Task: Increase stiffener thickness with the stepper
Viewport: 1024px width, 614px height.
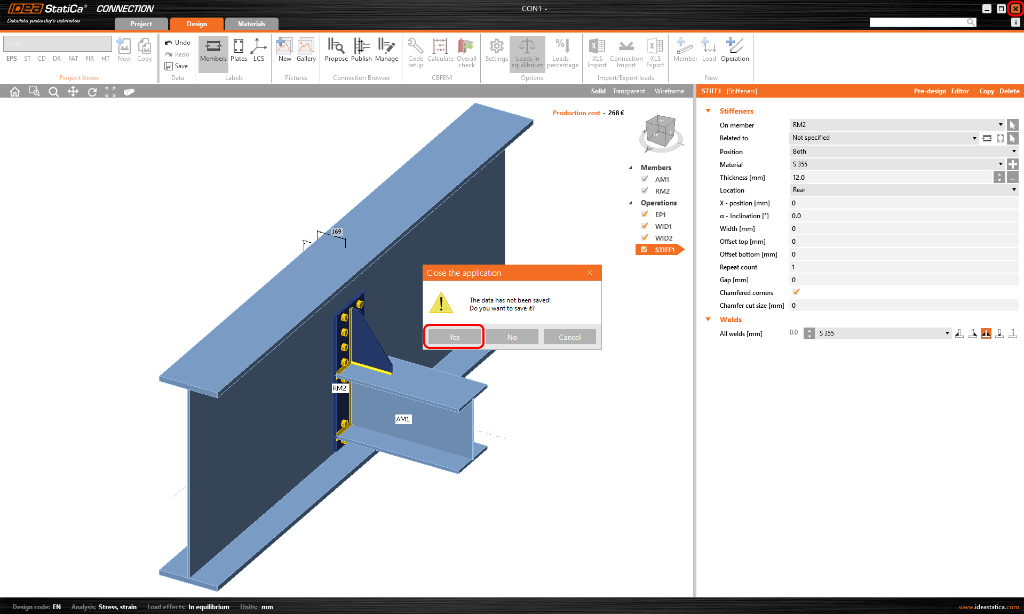Action: pos(998,175)
